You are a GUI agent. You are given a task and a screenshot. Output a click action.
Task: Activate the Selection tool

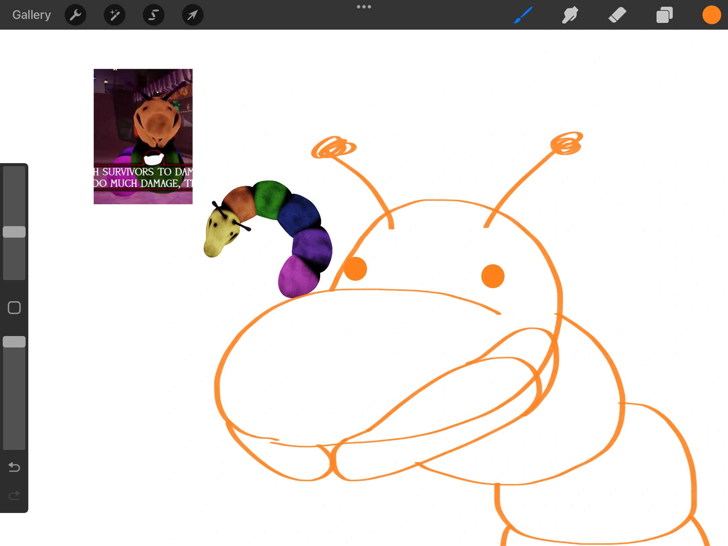click(x=154, y=15)
